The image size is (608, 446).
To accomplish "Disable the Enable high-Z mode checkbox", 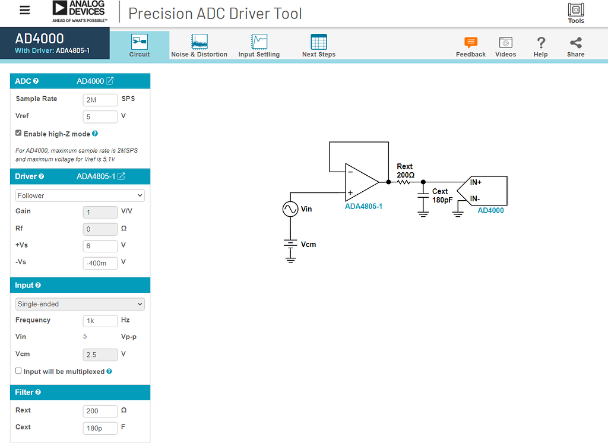I will point(18,132).
